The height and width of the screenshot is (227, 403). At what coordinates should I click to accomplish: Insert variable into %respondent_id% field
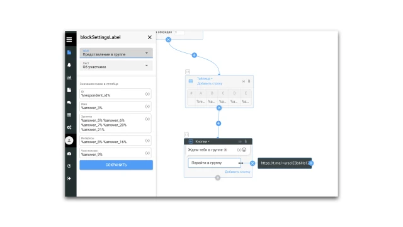tap(147, 94)
